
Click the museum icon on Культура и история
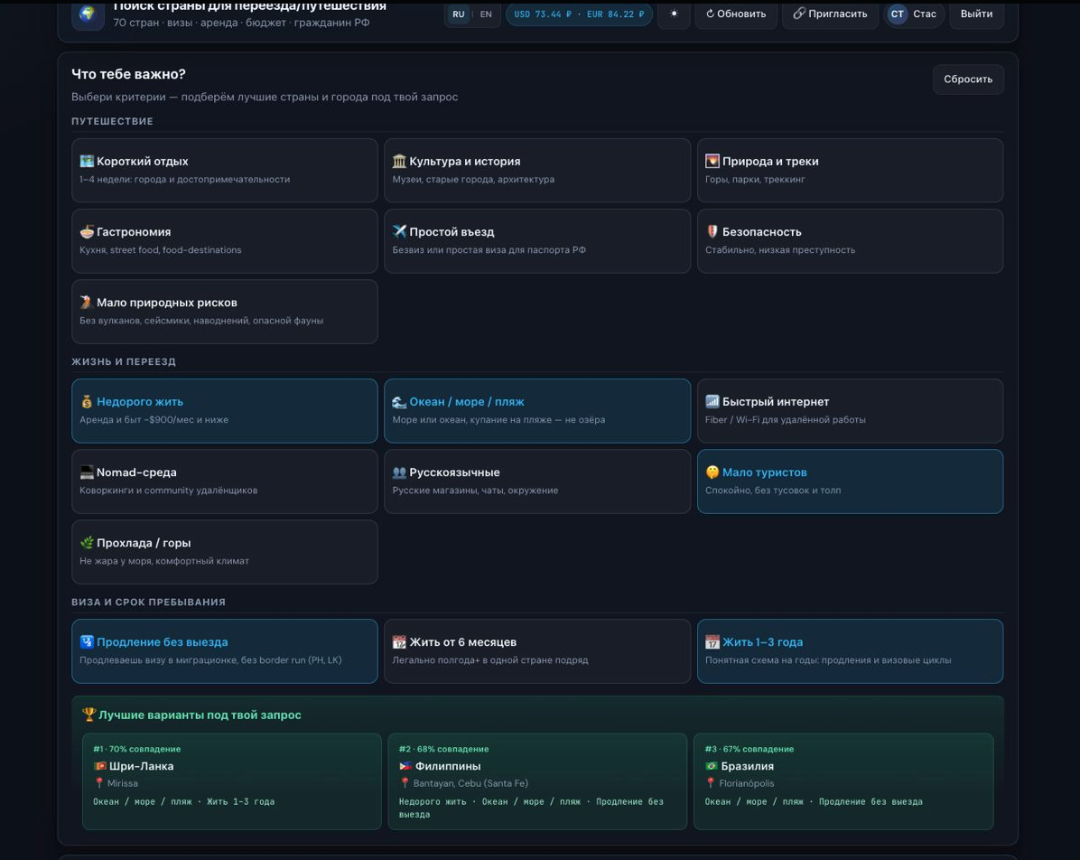tap(399, 161)
